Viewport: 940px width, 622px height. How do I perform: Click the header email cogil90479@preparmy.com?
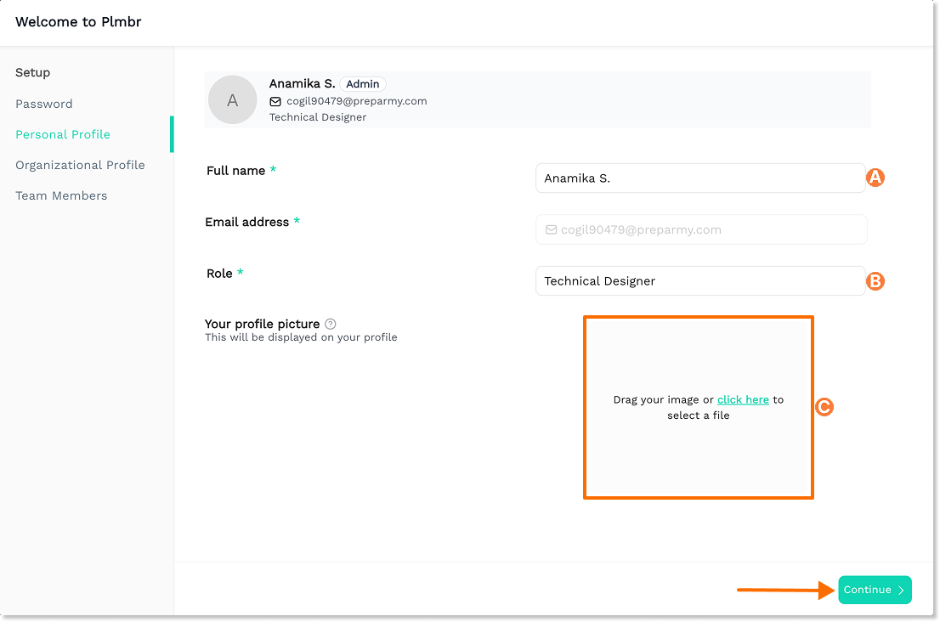click(x=357, y=101)
